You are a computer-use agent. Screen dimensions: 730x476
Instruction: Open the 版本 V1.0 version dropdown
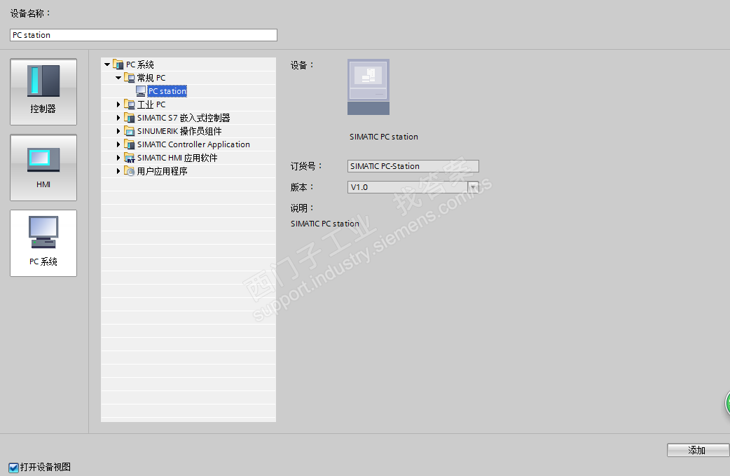pyautogui.click(x=473, y=187)
